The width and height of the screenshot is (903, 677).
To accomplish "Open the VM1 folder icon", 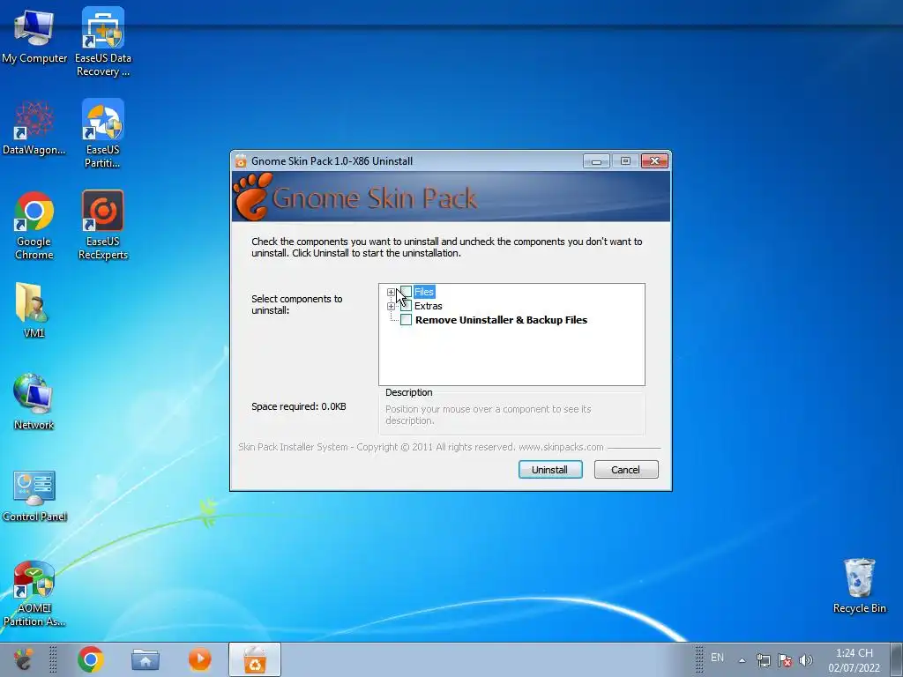I will [34, 309].
